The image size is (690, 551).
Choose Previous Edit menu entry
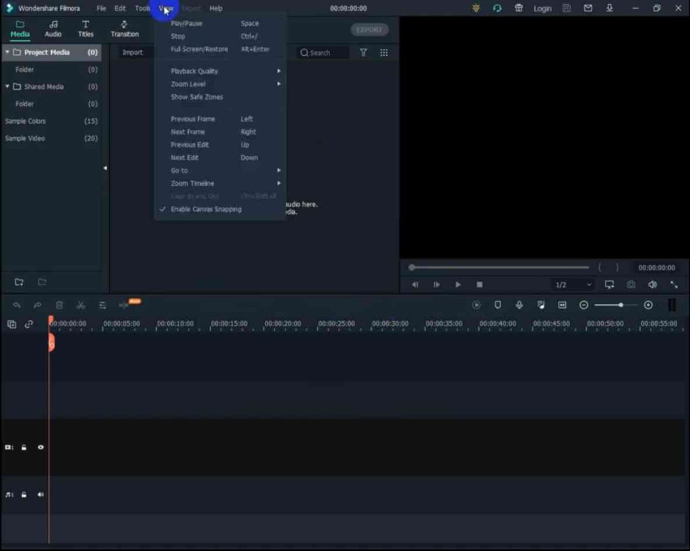[220, 145]
